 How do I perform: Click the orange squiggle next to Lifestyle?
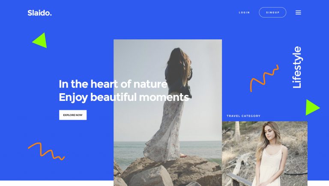(264, 78)
